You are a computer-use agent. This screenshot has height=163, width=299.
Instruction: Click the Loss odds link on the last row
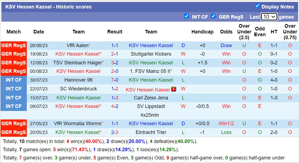tap(226, 132)
